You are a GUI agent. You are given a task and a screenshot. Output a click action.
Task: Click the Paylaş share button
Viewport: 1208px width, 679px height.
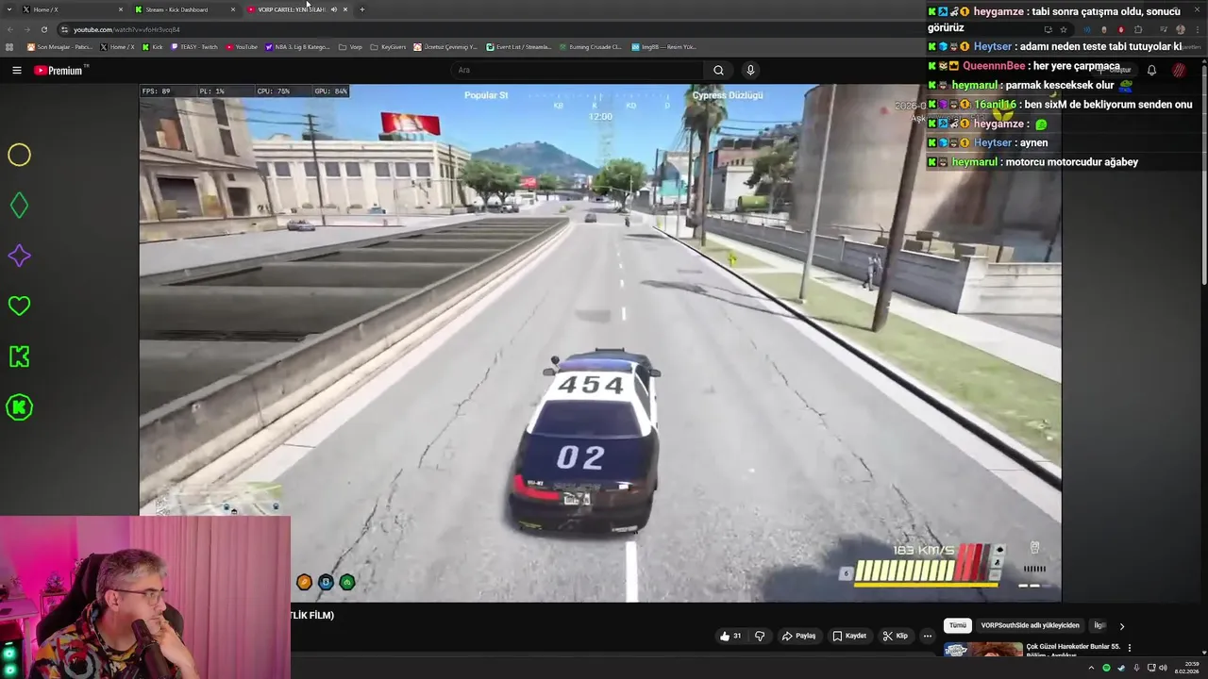point(798,636)
